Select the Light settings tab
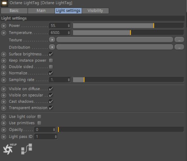Image resolution: width=187 pixels, height=161 pixels. [x=68, y=11]
